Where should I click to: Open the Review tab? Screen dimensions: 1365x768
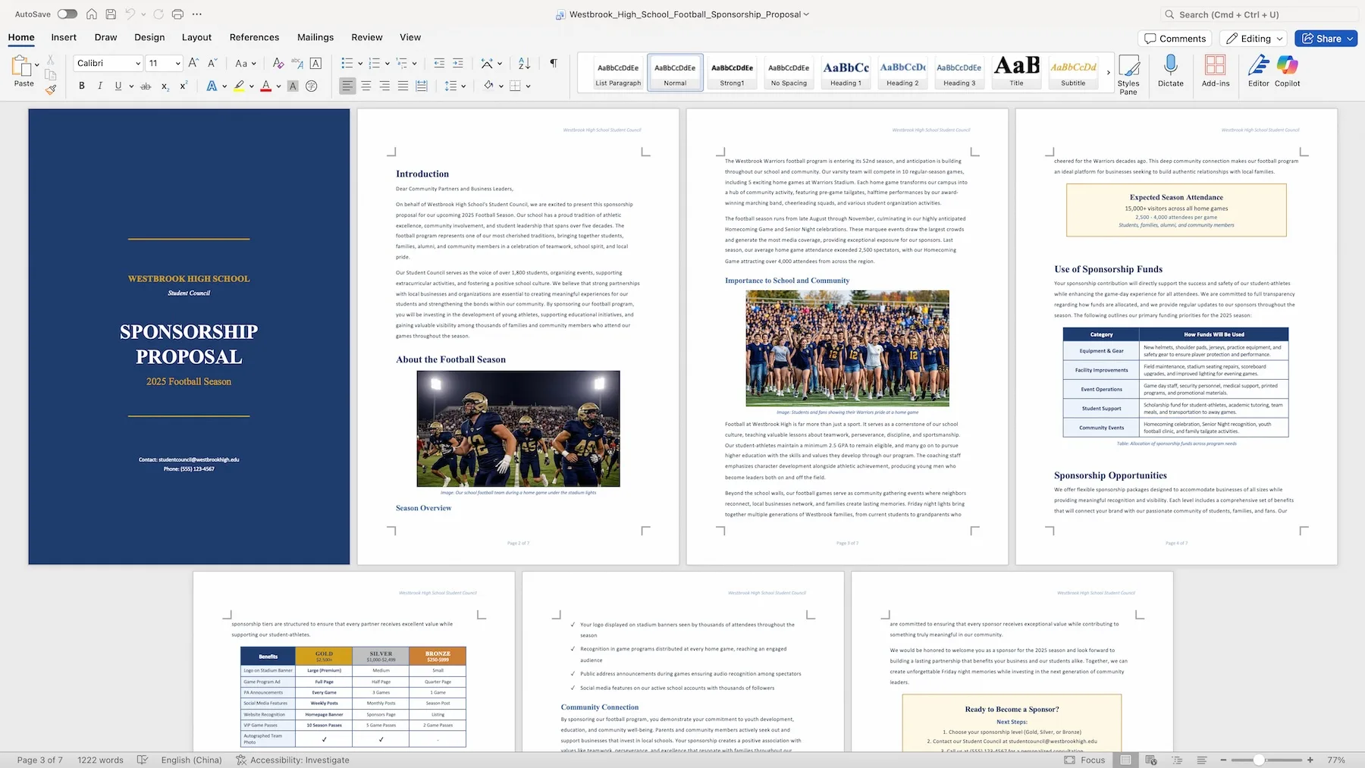coord(366,37)
